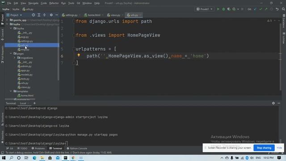Open the Navigate menu
This screenshot has height=161, width=286.
[x=34, y=3]
